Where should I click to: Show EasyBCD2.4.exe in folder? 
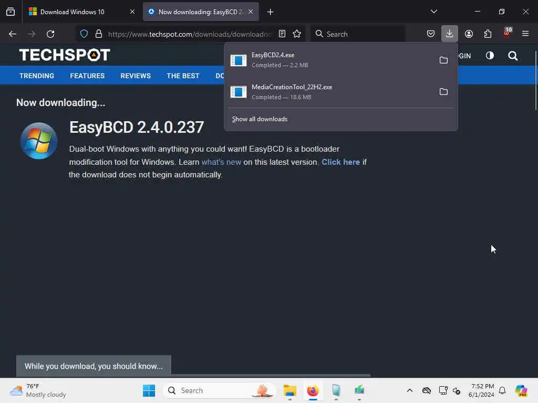443,60
